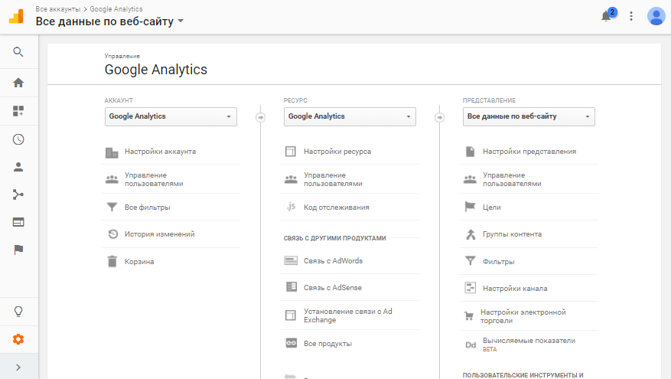The image size is (671, 379).
Task: Open 'Настройки аккаунта' settings
Action: pyautogui.click(x=160, y=152)
